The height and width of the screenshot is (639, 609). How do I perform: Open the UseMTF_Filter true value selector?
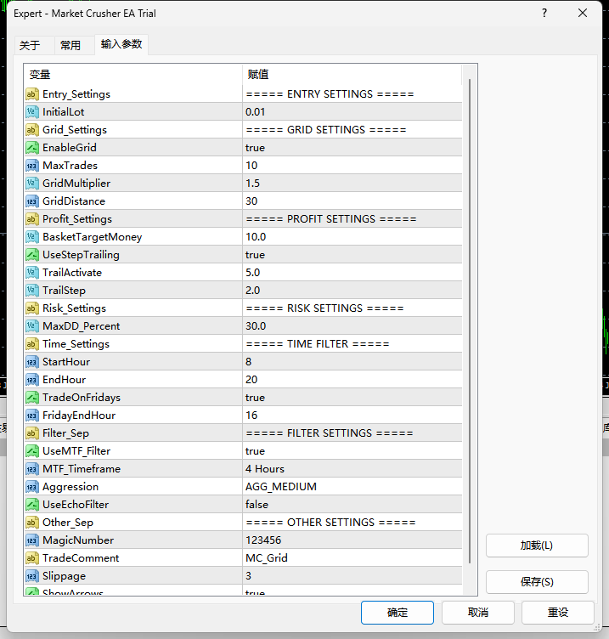coord(352,451)
